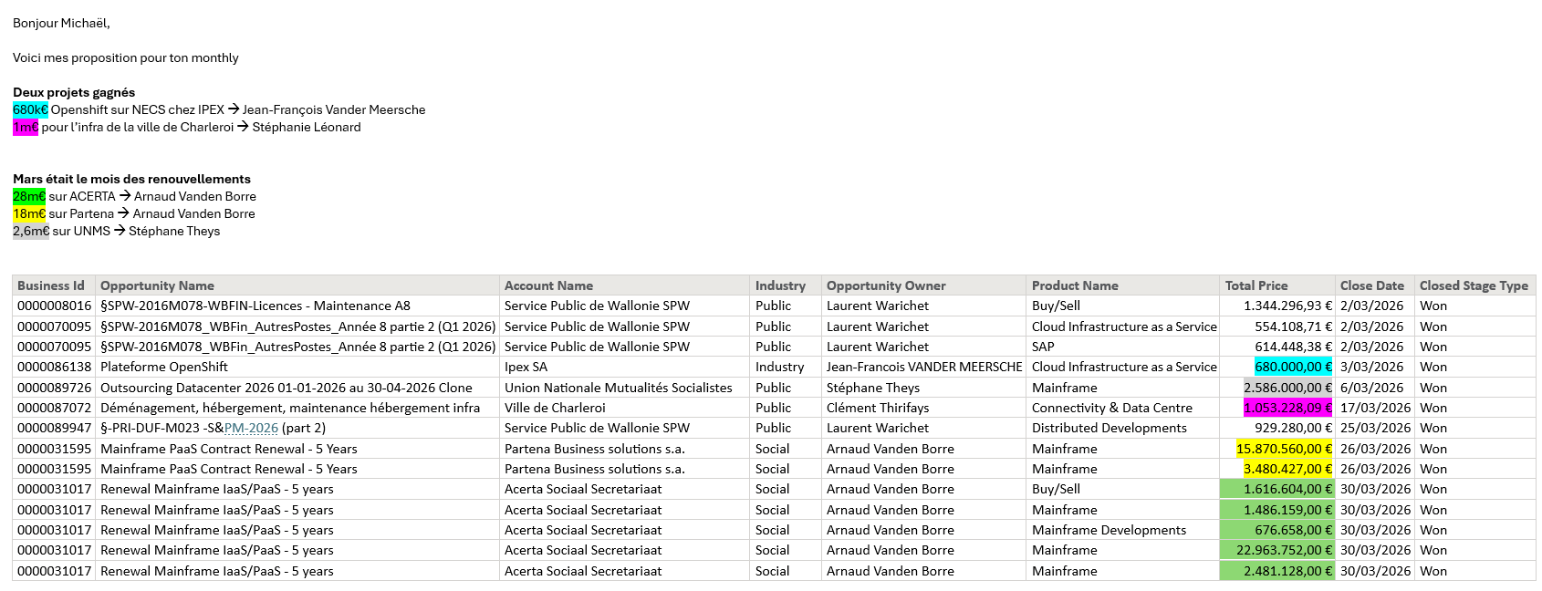
Task: Click the PM-2026 link in the opportunity name
Action: pyautogui.click(x=251, y=428)
